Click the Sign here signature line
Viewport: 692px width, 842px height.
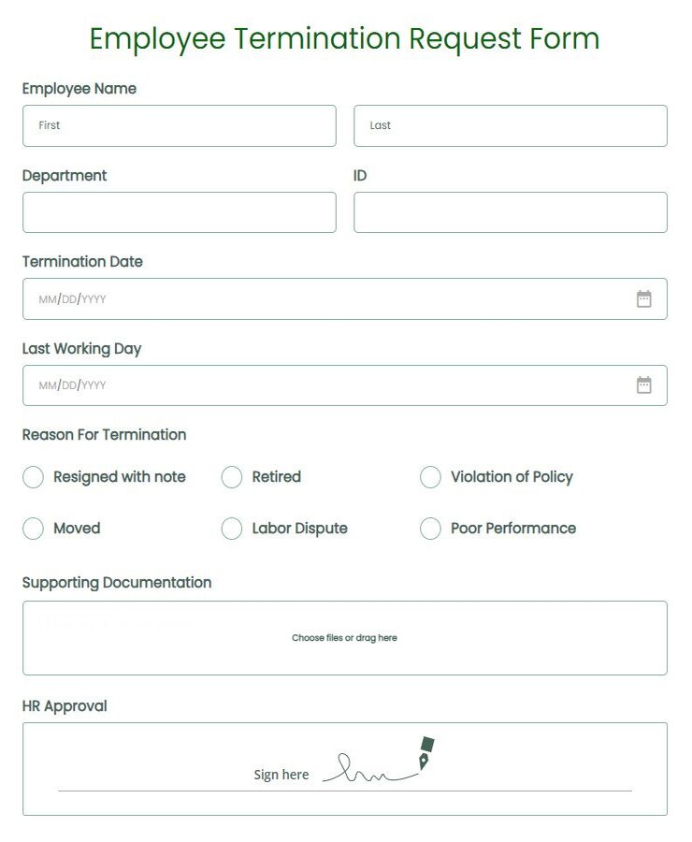point(281,774)
